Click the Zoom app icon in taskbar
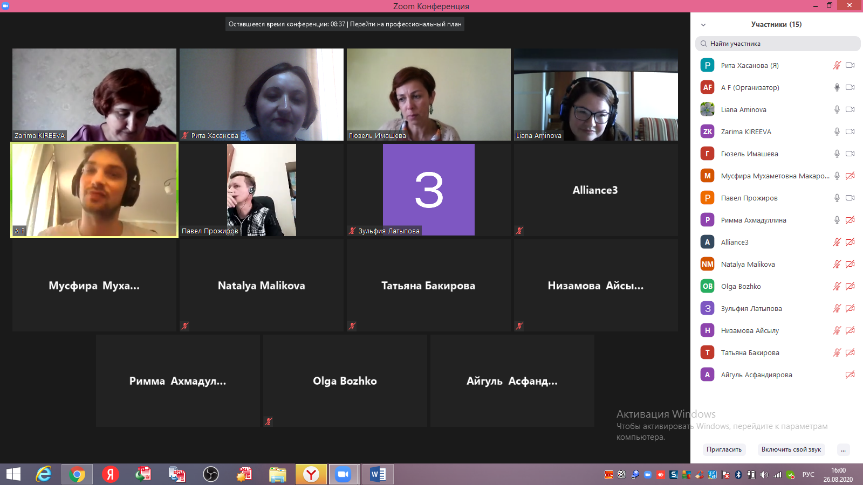Viewport: 863px width, 485px height. [x=343, y=474]
